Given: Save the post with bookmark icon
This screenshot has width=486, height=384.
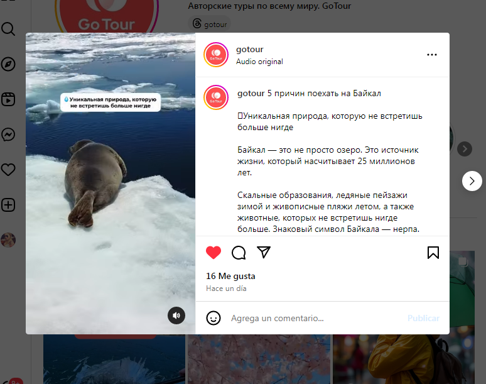Looking at the screenshot, I should coord(433,253).
